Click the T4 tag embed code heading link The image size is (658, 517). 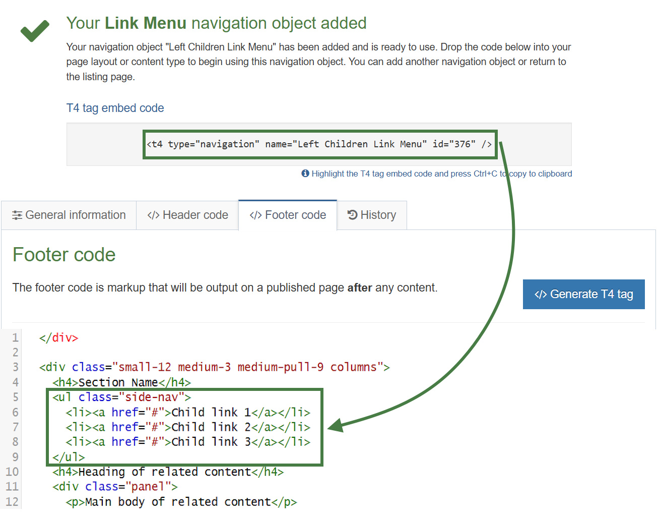[x=115, y=108]
